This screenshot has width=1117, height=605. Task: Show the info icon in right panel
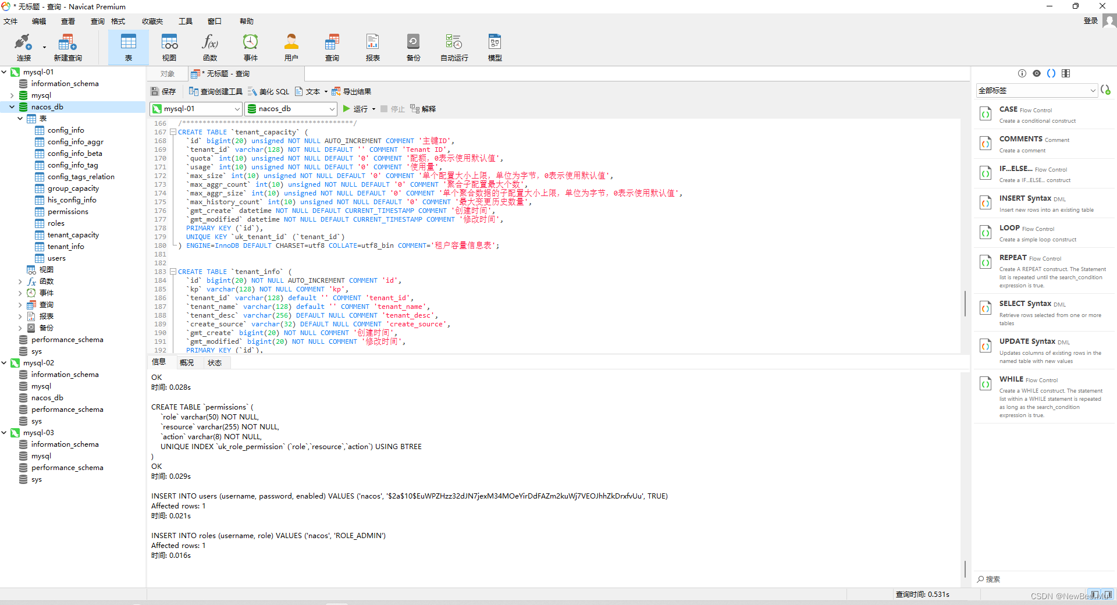point(1022,73)
